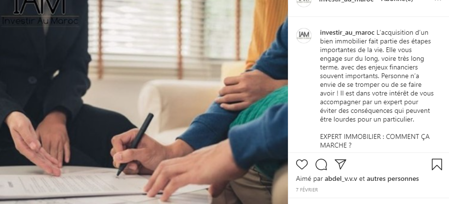Click the post photo of contract signing
Viewport: 449px width, 204px height.
(x=144, y=102)
